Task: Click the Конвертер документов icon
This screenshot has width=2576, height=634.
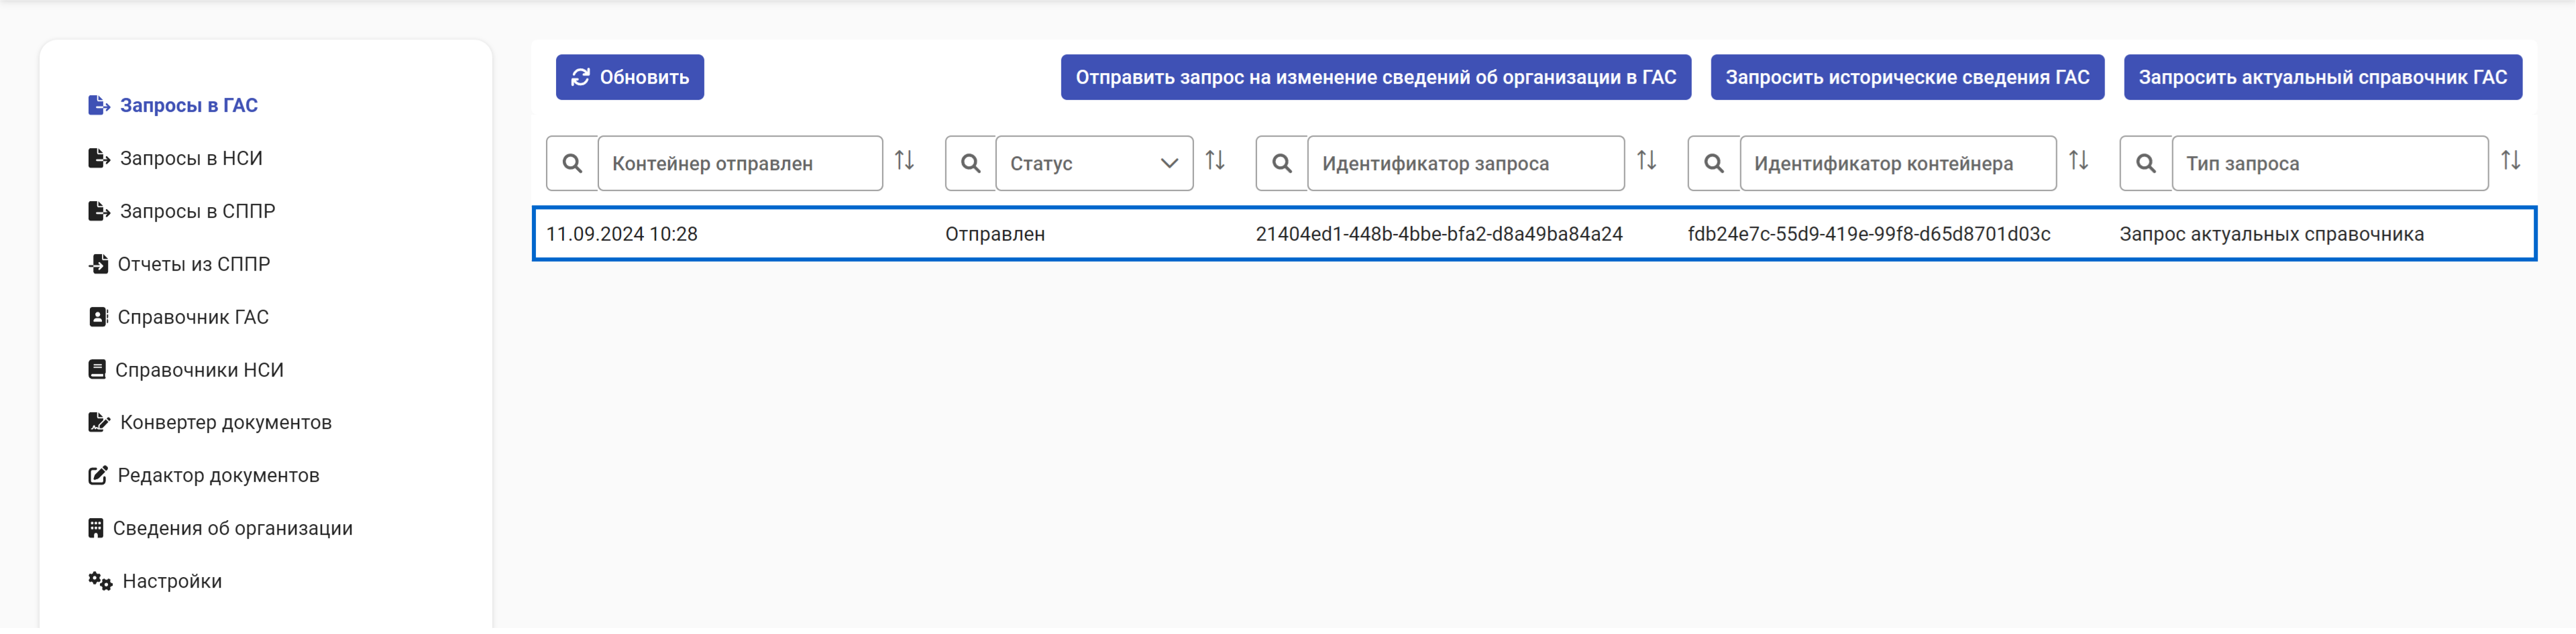Action: [99, 424]
